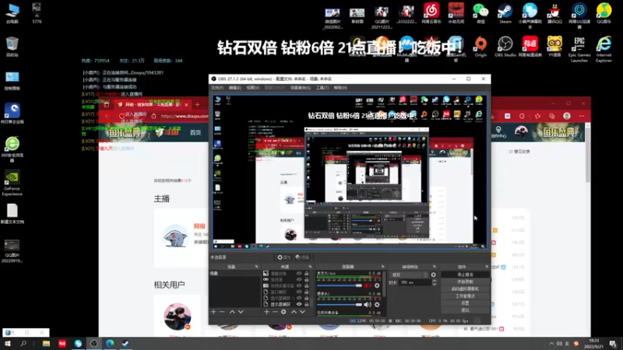The width and height of the screenshot is (623, 350).
Task: Open the 网易有道词典 desktop shortcut
Action: [530, 47]
